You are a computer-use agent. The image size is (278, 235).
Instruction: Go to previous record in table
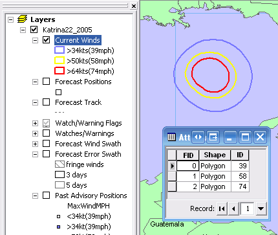(x=233, y=208)
